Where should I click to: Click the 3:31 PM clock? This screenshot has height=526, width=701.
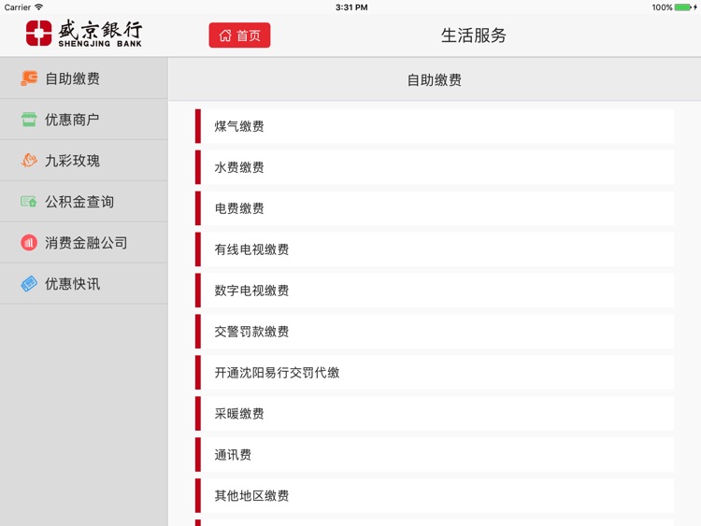point(351,7)
